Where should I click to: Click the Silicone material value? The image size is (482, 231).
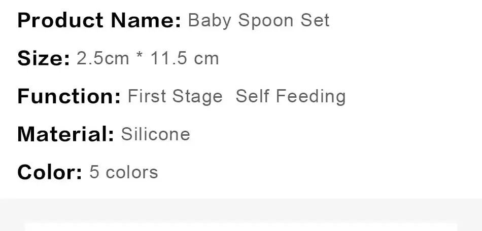click(155, 134)
